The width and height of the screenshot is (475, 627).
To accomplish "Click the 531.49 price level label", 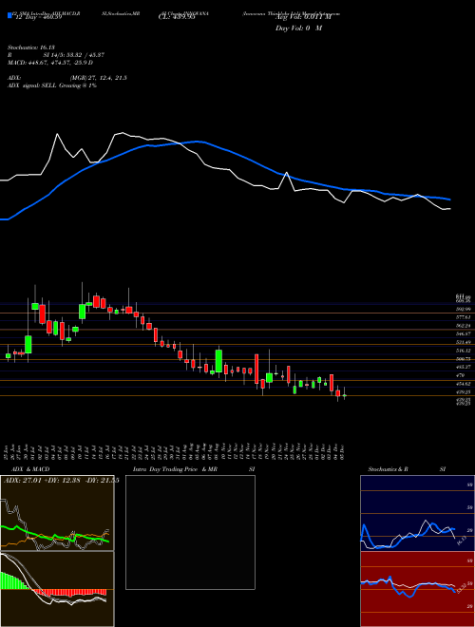I will click(x=463, y=342).
